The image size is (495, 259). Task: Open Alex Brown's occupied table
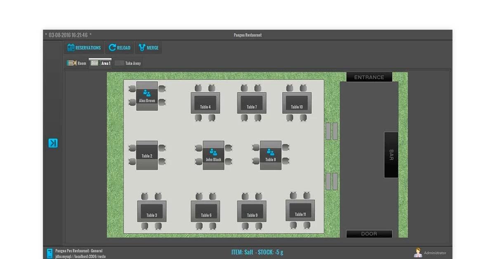[147, 97]
